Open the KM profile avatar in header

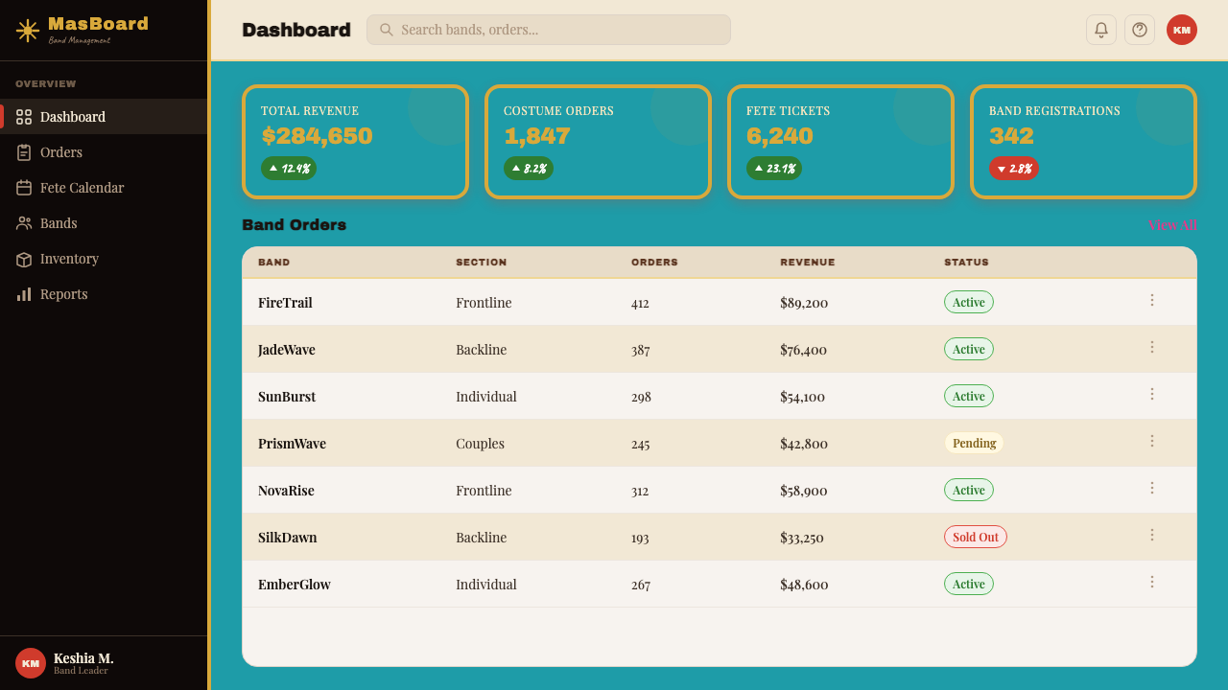pyautogui.click(x=1182, y=30)
